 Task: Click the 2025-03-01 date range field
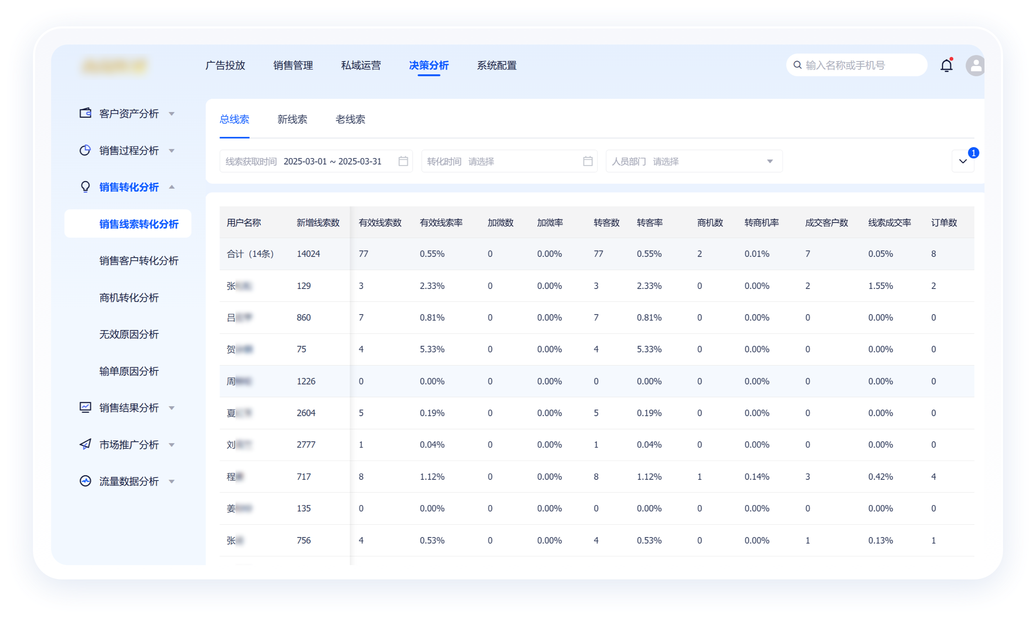click(x=333, y=161)
